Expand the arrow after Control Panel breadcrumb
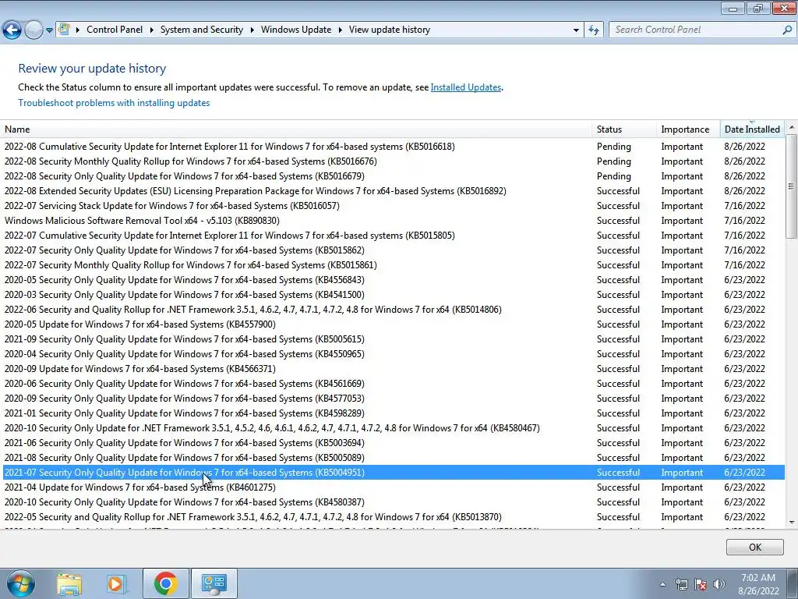Viewport: 798px width, 599px height. tap(152, 30)
